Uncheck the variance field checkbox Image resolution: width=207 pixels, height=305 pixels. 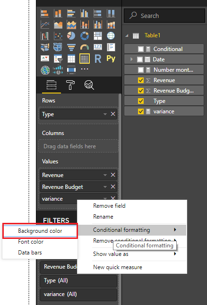(x=141, y=111)
